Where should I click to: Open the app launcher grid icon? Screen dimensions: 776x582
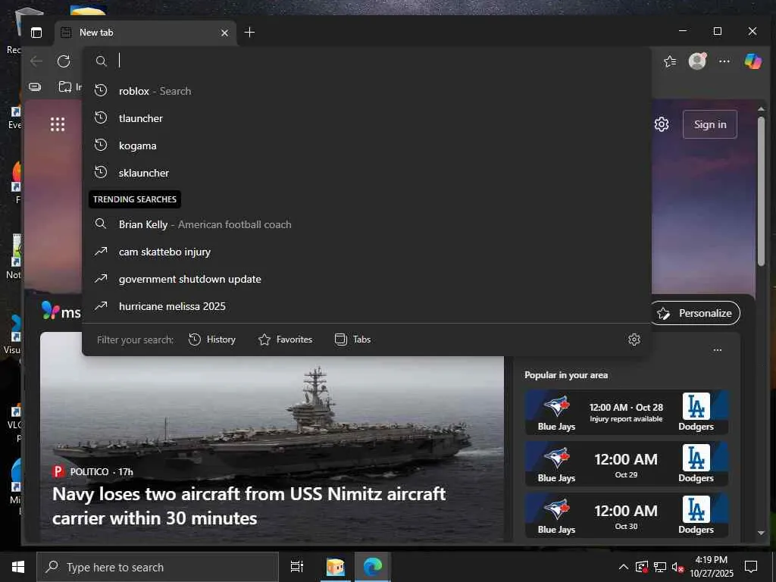pos(58,124)
